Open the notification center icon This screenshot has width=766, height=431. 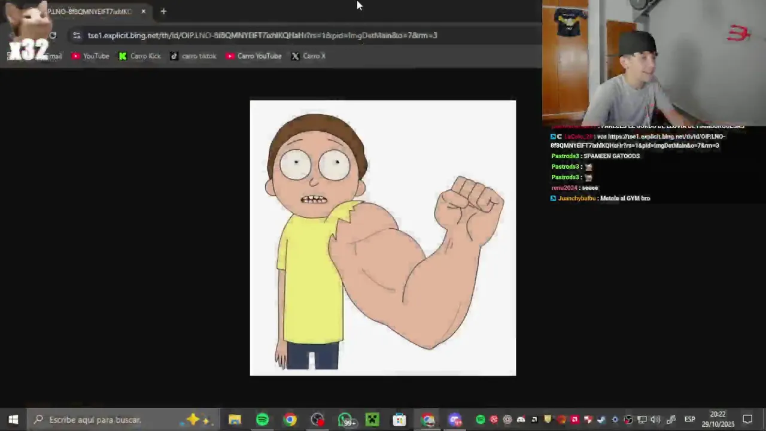tap(747, 420)
